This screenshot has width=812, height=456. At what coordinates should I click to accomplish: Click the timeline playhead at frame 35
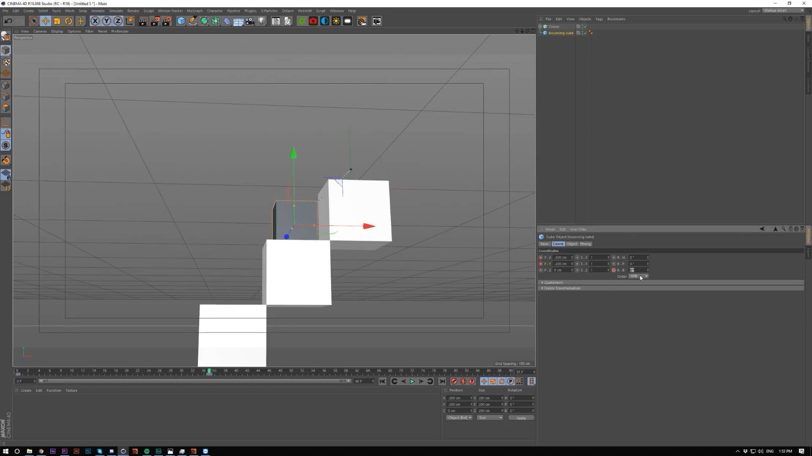(x=209, y=372)
